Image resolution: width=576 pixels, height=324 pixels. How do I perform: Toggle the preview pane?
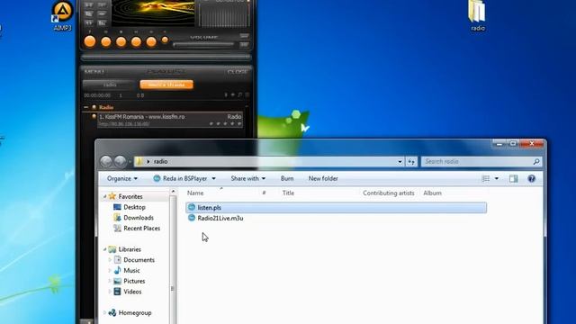pyautogui.click(x=513, y=178)
